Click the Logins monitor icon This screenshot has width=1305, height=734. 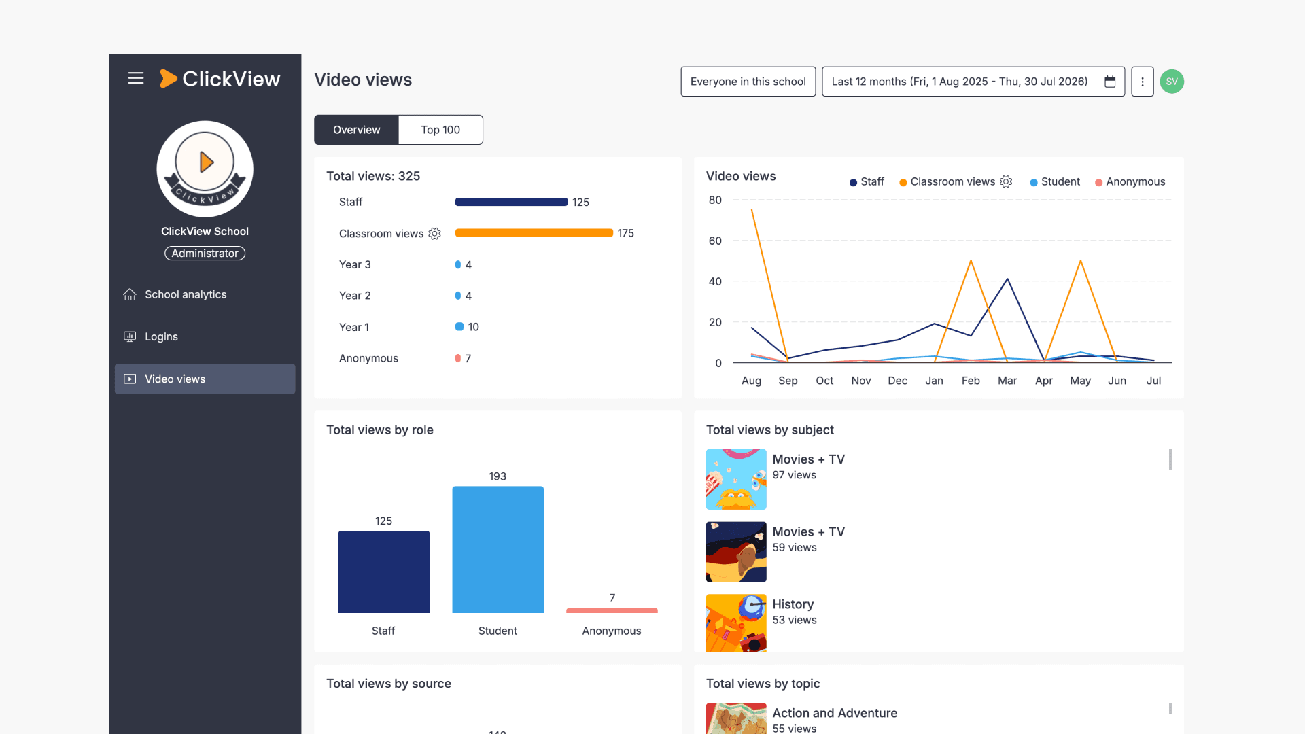click(x=130, y=336)
